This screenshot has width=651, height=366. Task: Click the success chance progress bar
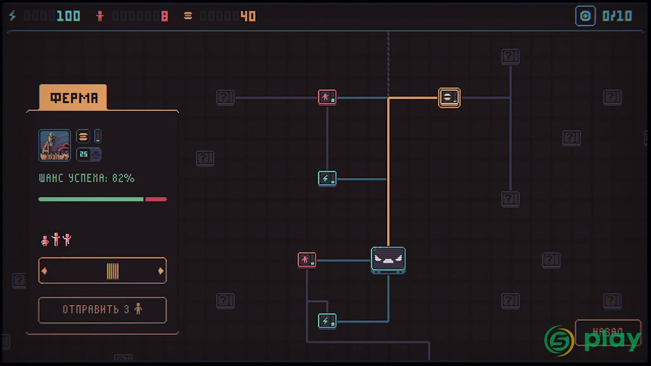point(102,199)
